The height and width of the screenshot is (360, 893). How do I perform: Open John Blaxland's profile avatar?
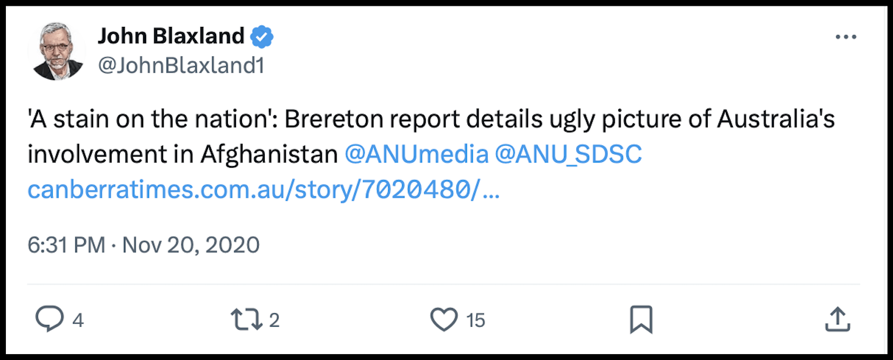[58, 52]
